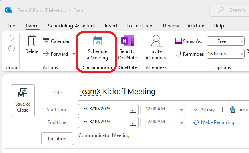Click the Location button
This screenshot has width=249, height=153.
click(57, 139)
